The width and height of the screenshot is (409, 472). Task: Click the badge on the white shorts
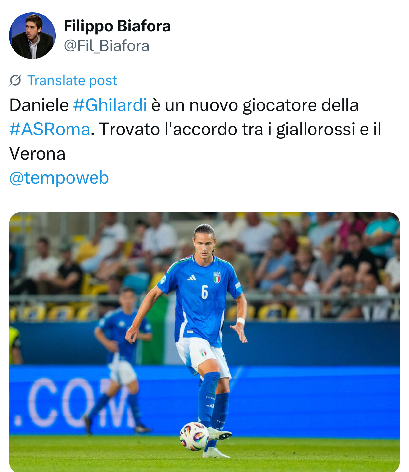[203, 352]
